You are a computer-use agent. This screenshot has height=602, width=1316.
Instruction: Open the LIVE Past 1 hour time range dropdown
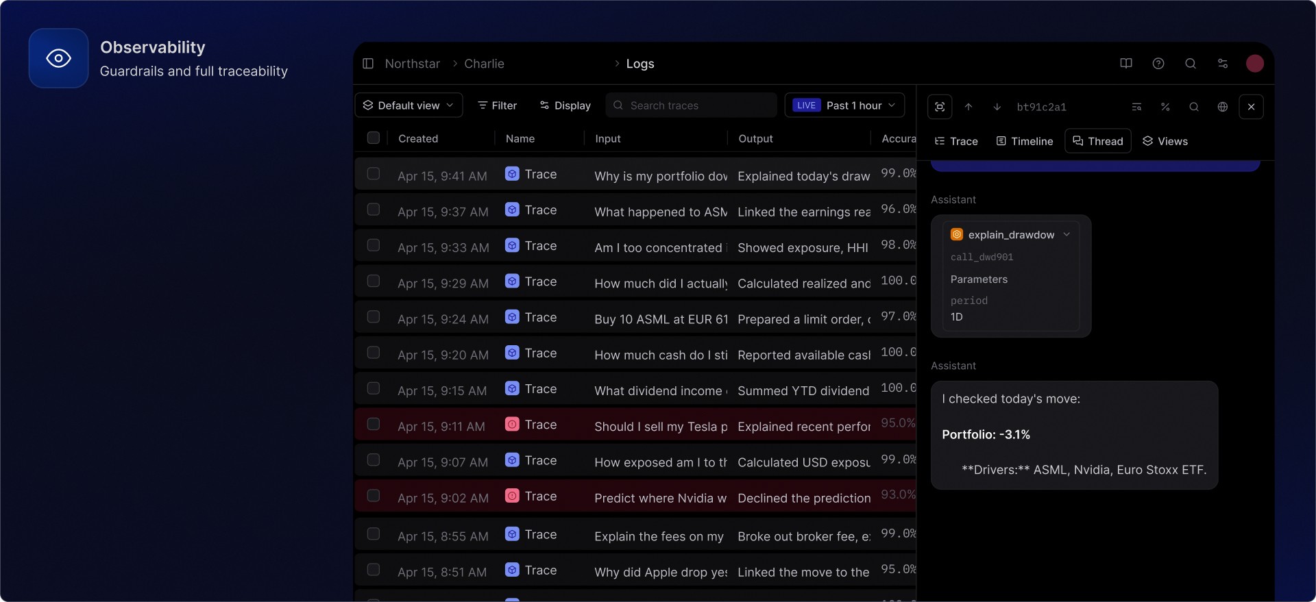[x=844, y=105]
